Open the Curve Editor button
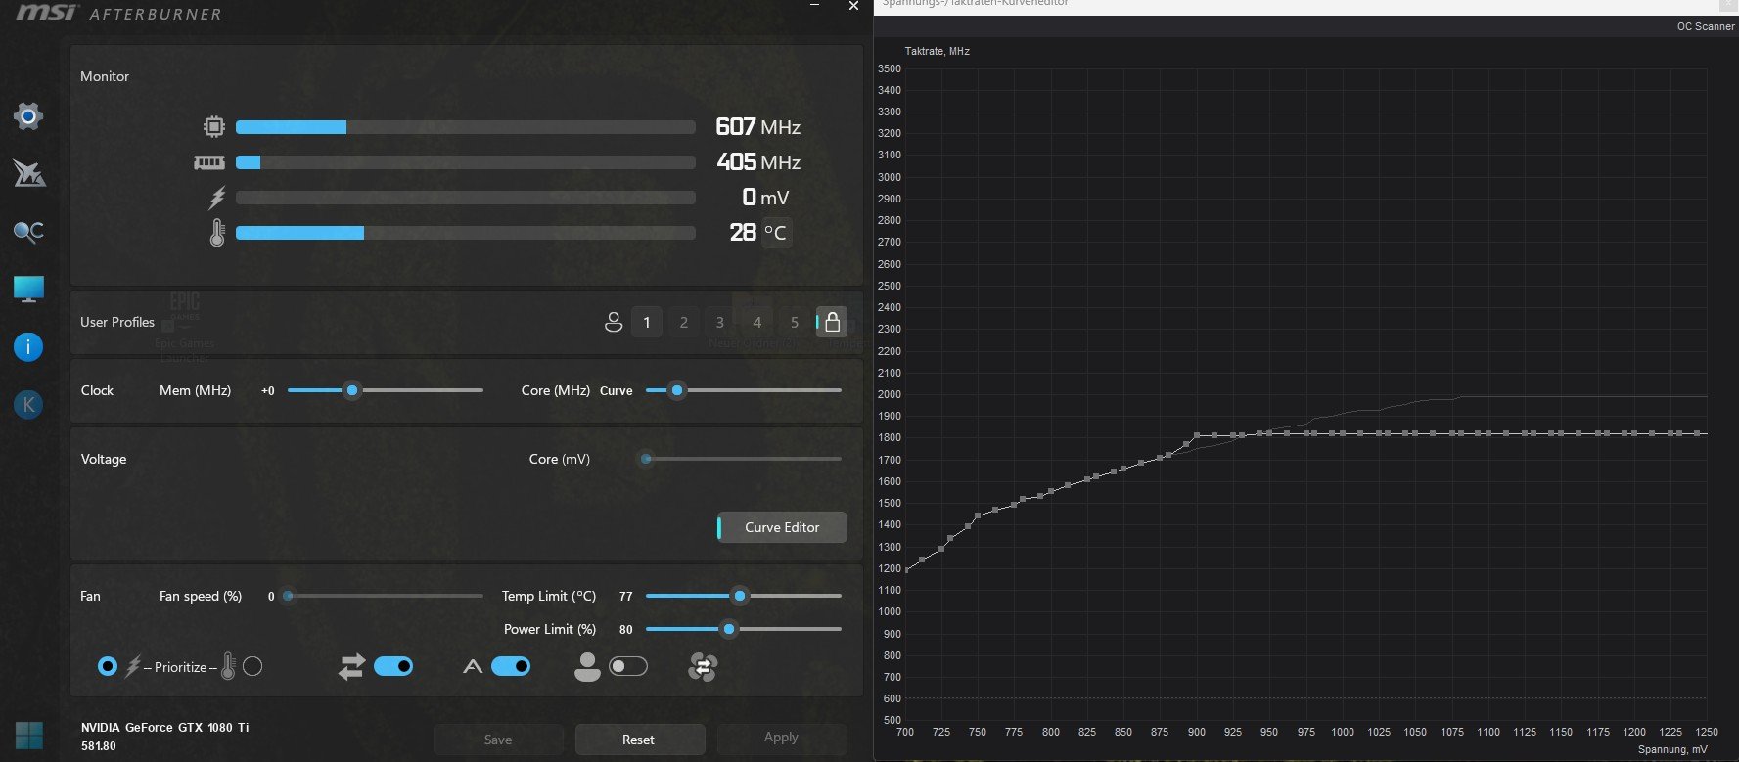 pyautogui.click(x=782, y=527)
